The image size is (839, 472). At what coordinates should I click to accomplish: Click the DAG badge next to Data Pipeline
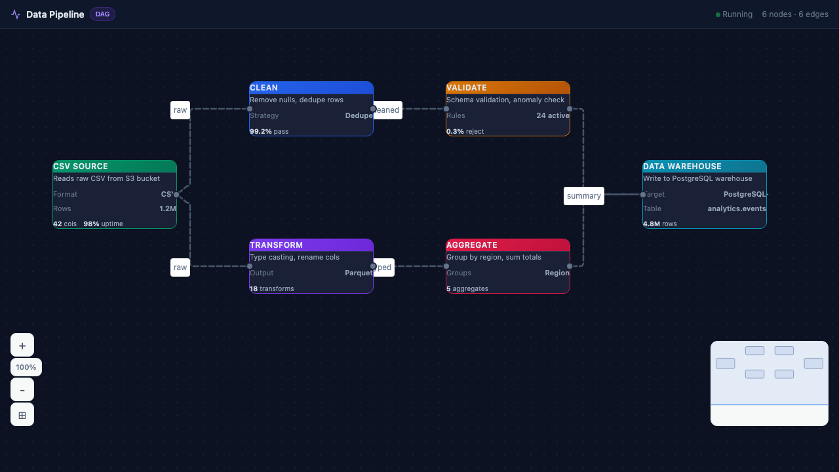click(x=102, y=14)
